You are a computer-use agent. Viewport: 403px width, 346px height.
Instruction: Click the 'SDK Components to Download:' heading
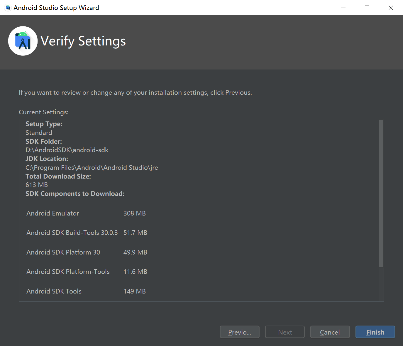click(75, 194)
